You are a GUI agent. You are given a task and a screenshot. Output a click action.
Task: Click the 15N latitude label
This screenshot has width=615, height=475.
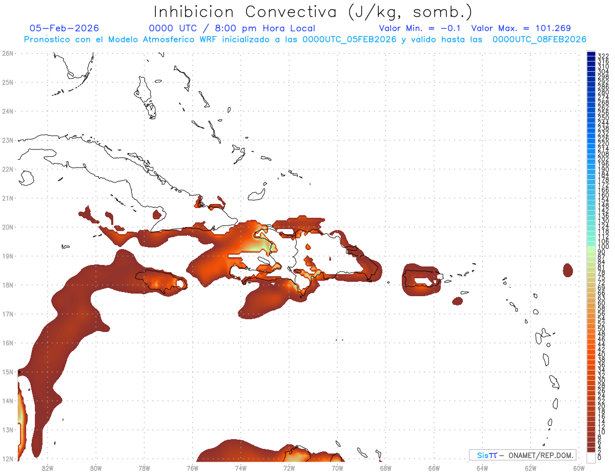pyautogui.click(x=7, y=371)
